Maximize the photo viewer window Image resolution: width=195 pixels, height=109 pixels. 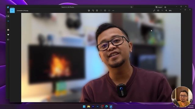[185, 10]
